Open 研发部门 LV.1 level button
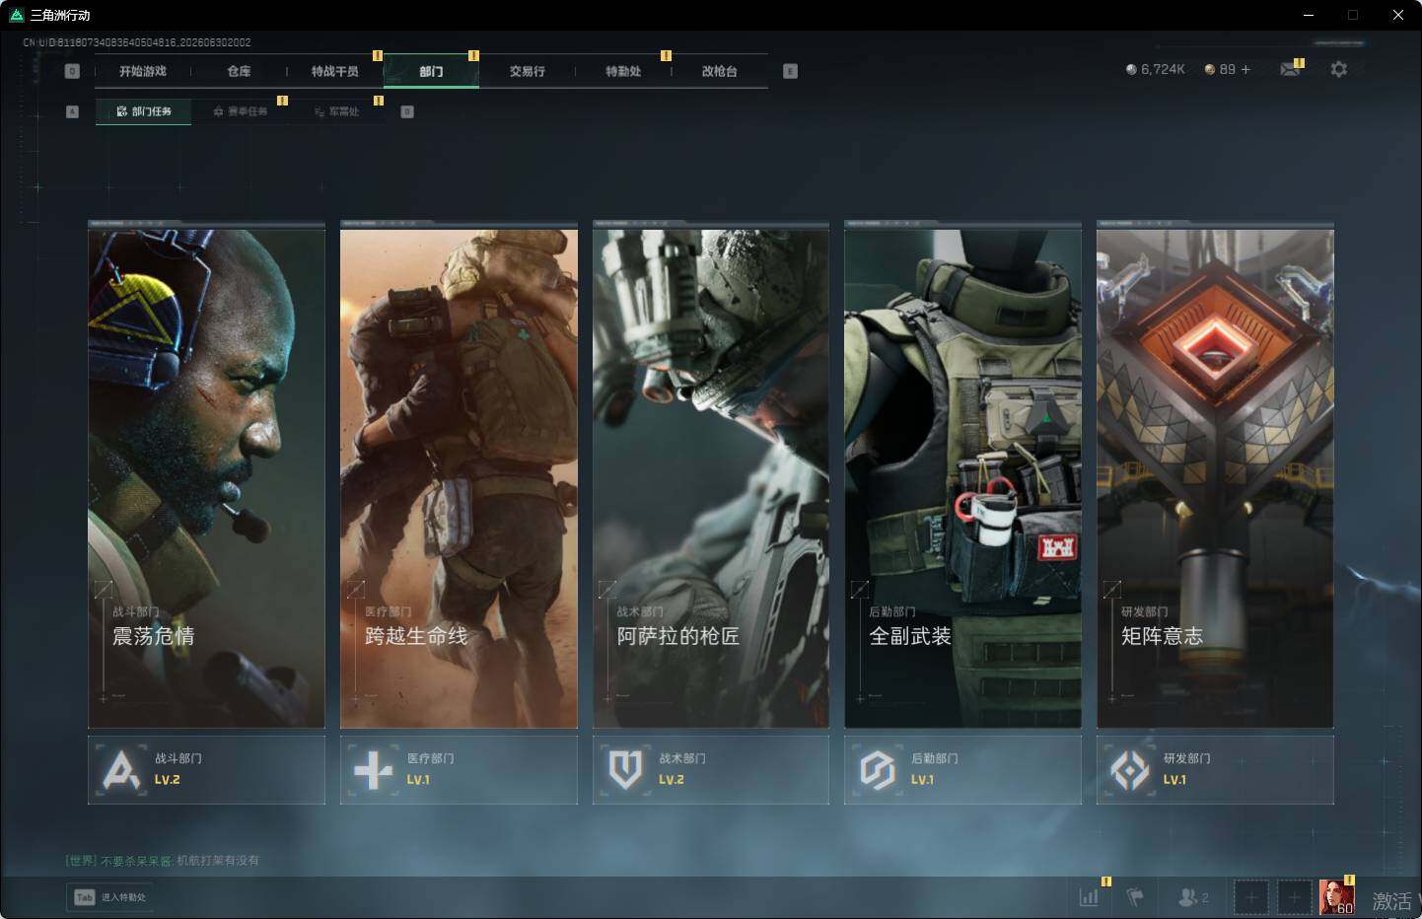 (1215, 769)
